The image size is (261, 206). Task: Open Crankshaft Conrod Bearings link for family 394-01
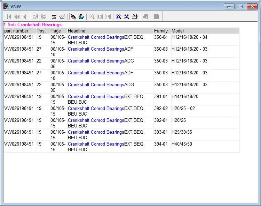pyautogui.click(x=96, y=144)
